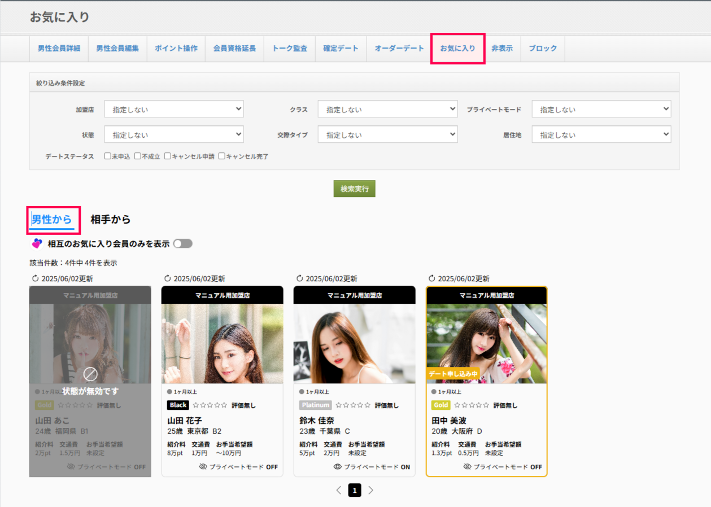Open the 非表示 tab
Screen dimensions: 711x507
pos(502,49)
